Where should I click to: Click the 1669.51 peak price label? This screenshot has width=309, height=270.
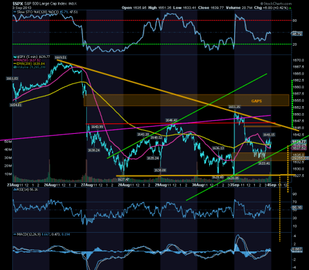(x=61, y=57)
